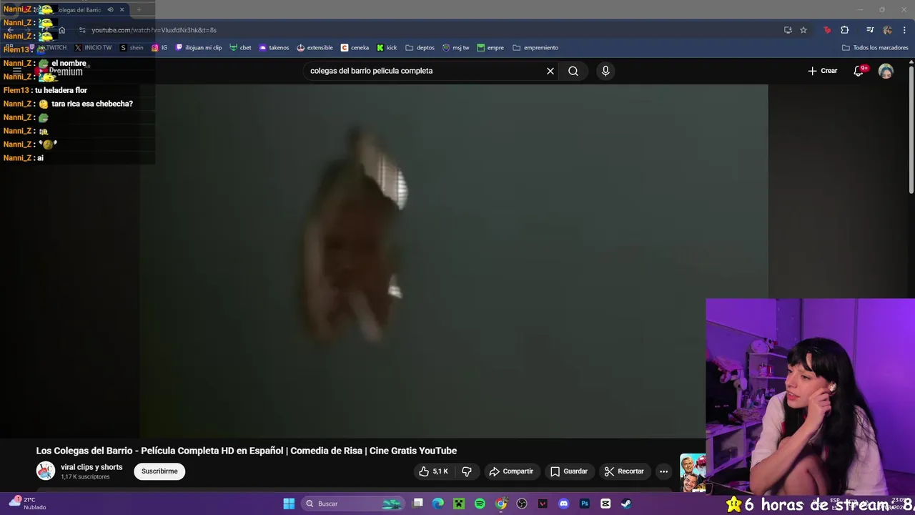Open Steam from taskbar
The height and width of the screenshot is (515, 915).
pos(626,504)
